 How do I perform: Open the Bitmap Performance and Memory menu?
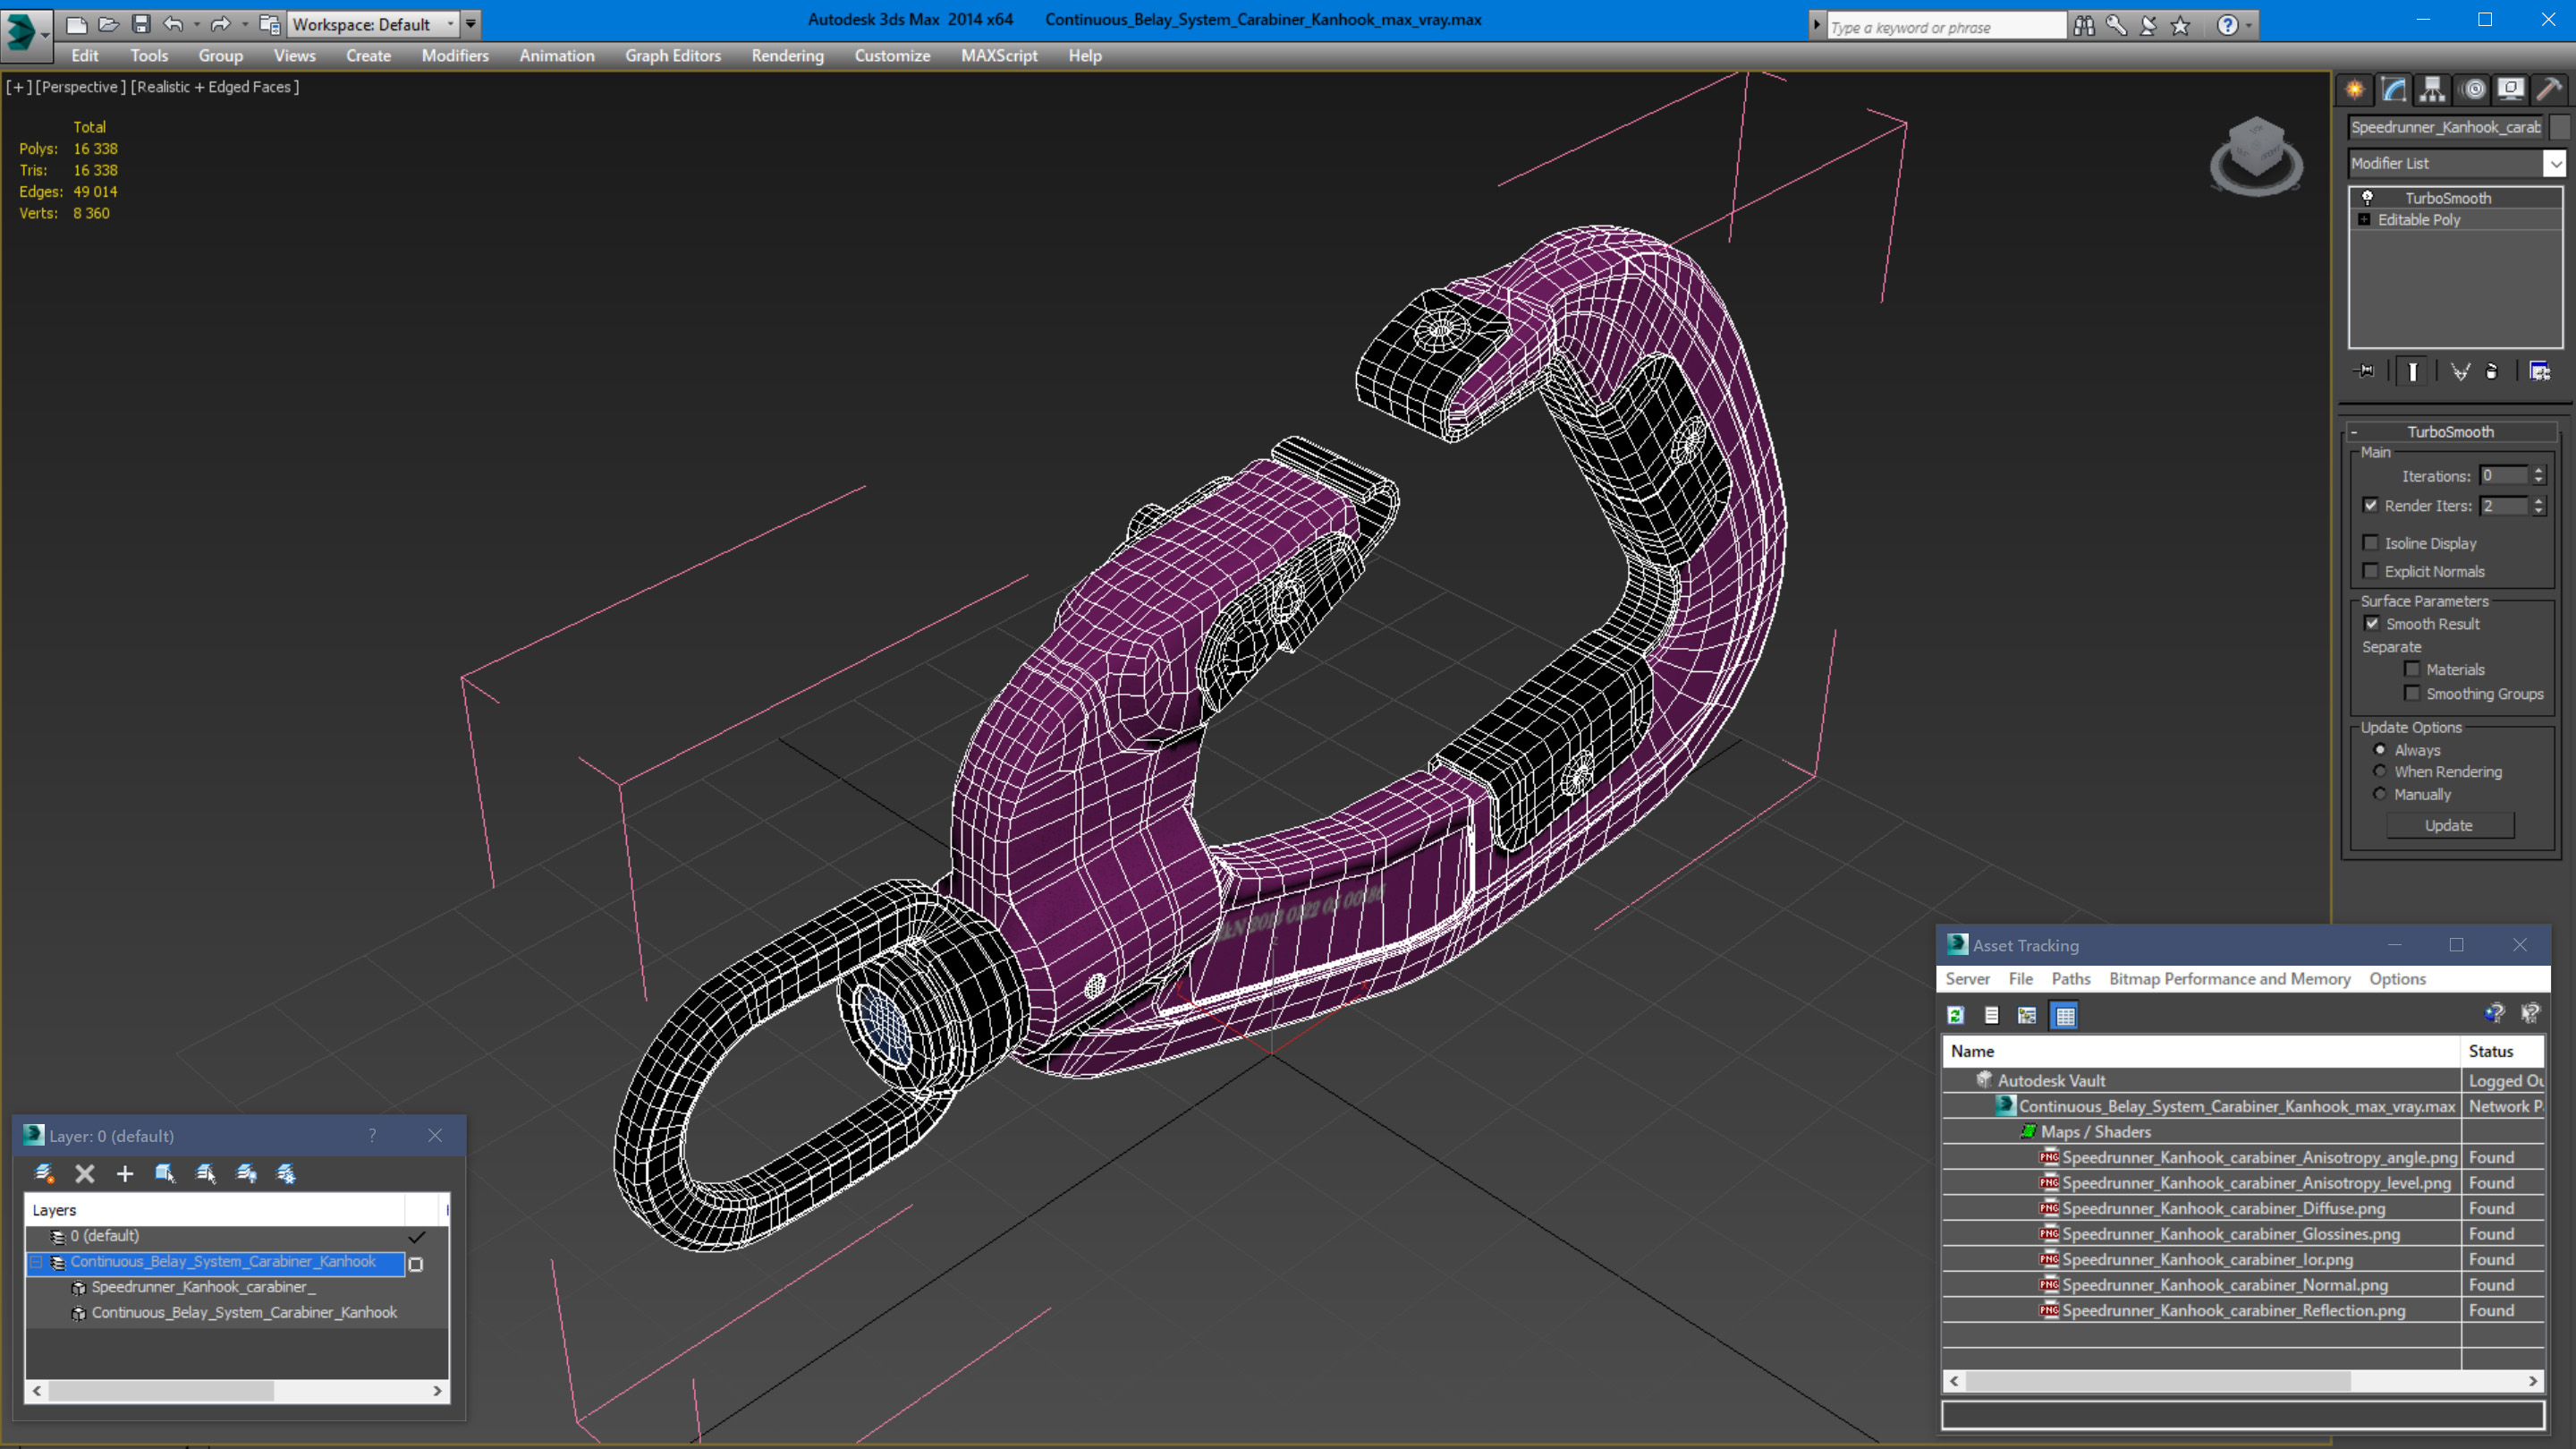coord(2229,978)
